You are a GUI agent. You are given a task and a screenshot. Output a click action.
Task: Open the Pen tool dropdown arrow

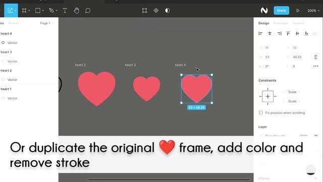click(57, 11)
